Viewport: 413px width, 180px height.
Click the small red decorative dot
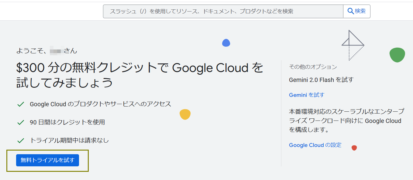[354, 148]
